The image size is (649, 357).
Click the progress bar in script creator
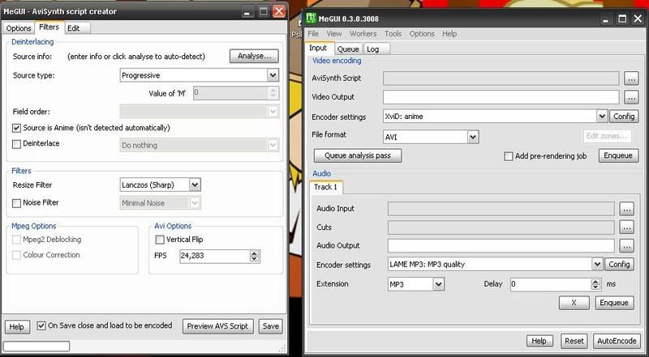[x=37, y=346]
